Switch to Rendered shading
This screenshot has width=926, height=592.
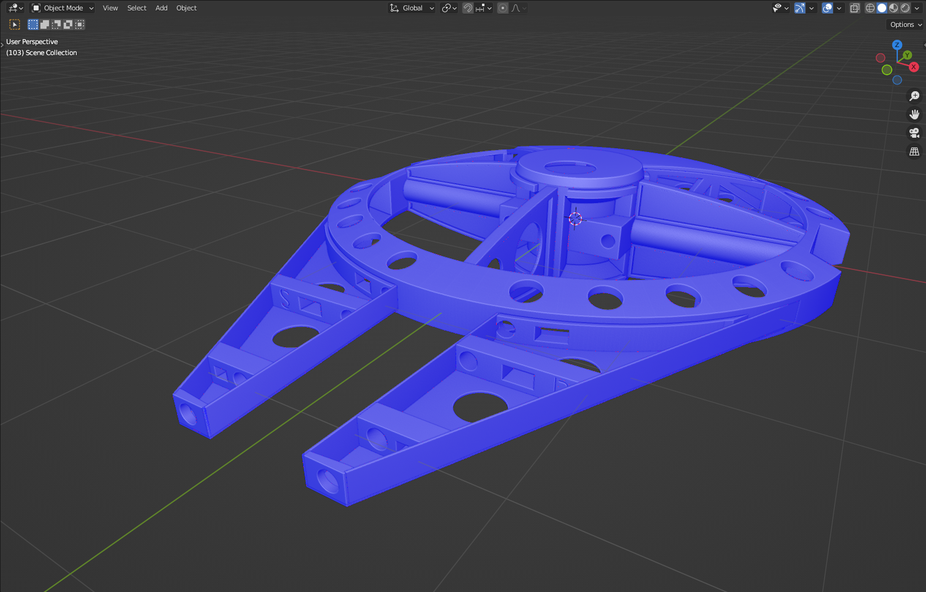(905, 8)
